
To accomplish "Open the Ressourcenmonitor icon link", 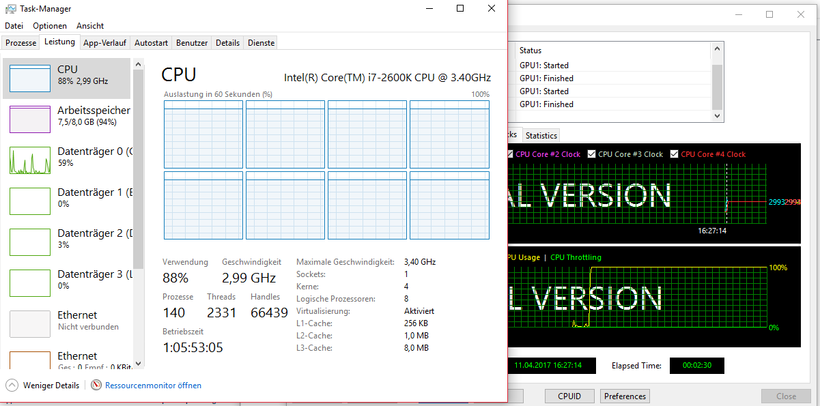I will coord(96,385).
